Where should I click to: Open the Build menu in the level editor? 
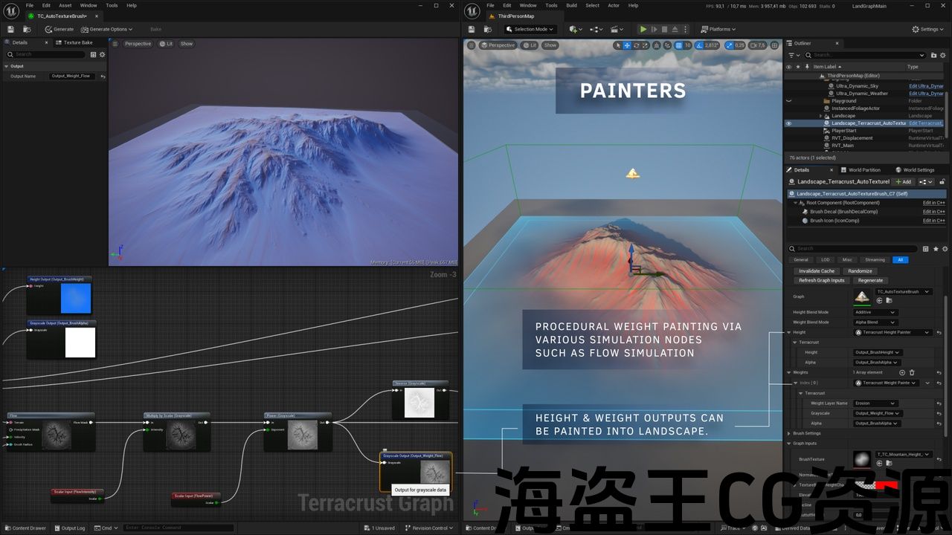tap(571, 5)
